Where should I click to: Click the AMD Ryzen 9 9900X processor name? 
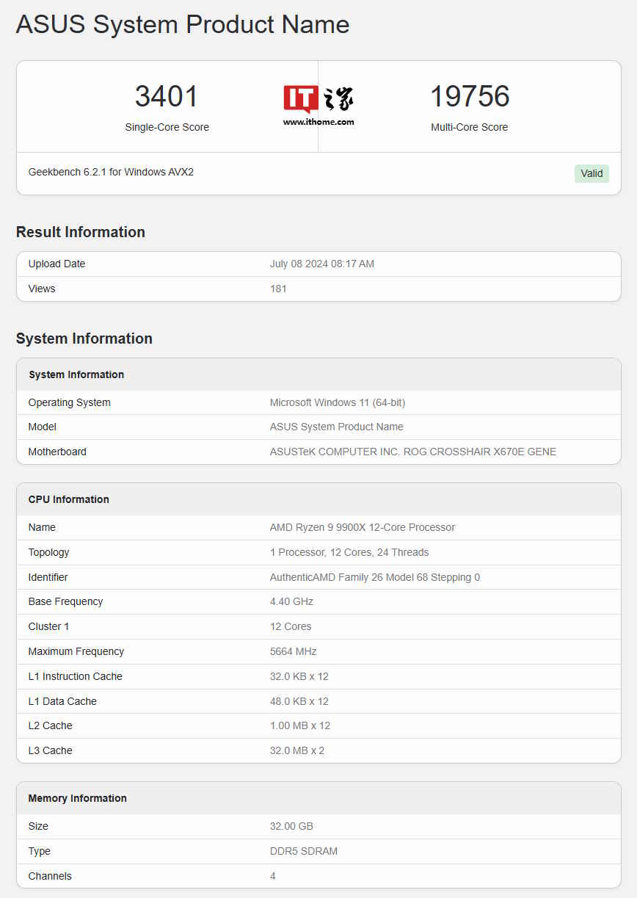(363, 527)
